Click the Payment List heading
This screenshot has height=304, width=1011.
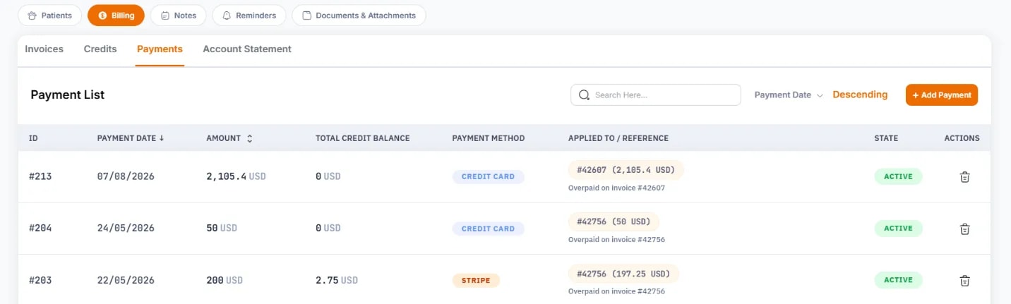pyautogui.click(x=68, y=95)
